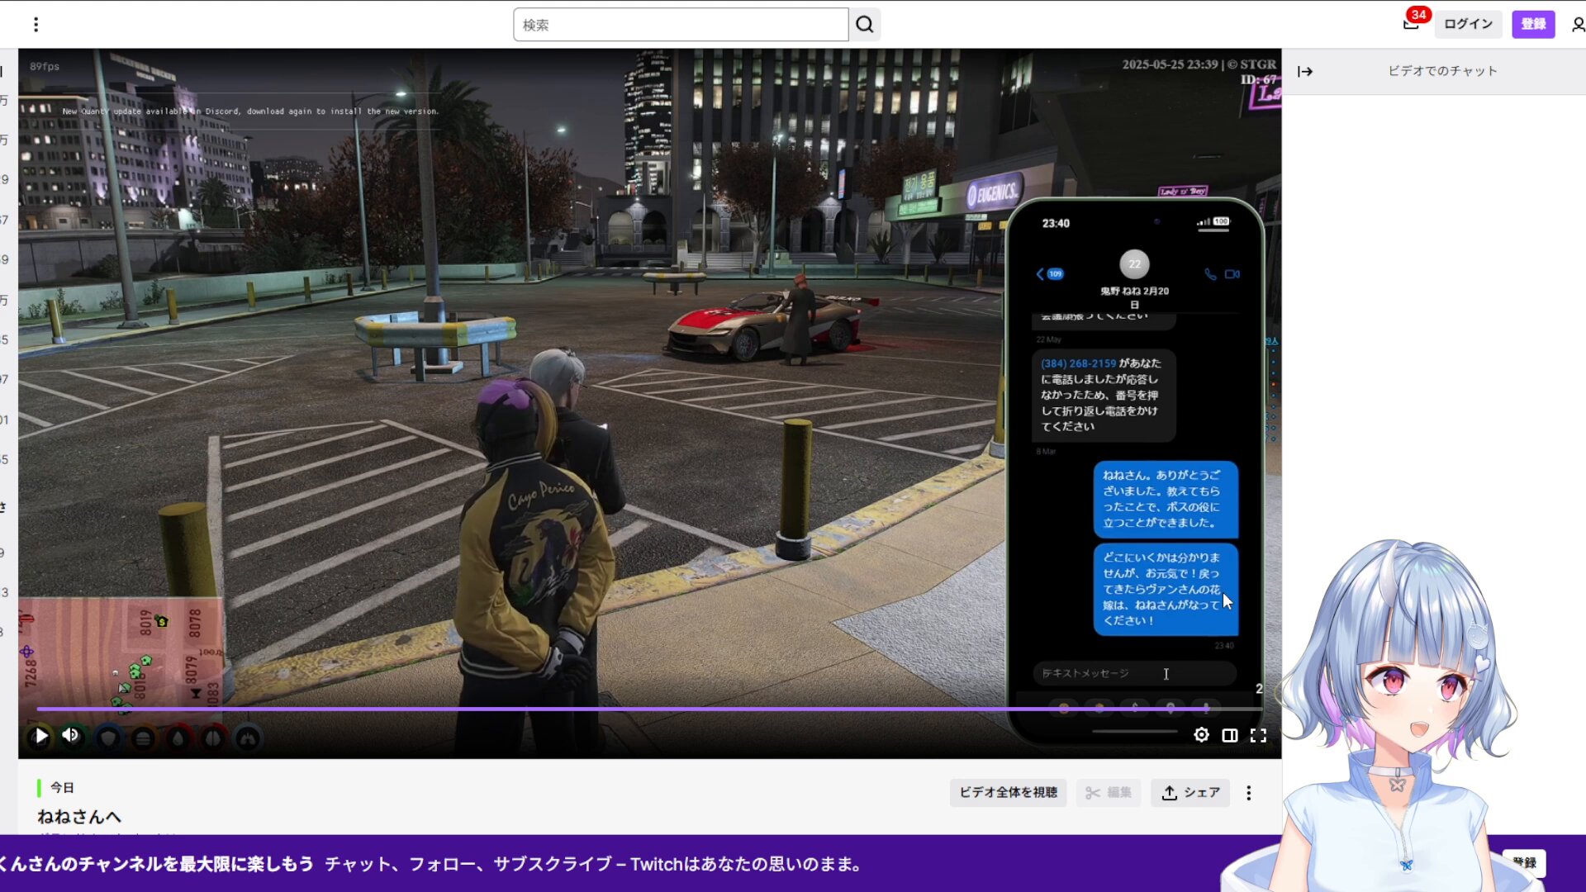The height and width of the screenshot is (892, 1586).
Task: Click the magnifier search button
Action: click(864, 25)
